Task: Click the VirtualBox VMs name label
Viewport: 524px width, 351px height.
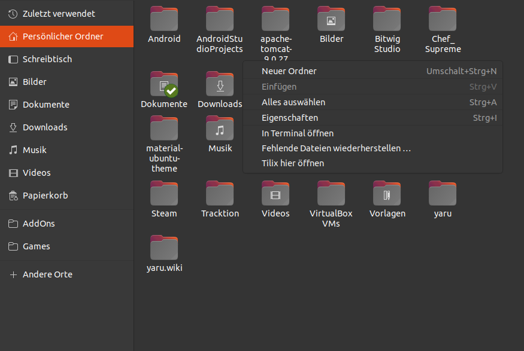Action: coord(331,218)
